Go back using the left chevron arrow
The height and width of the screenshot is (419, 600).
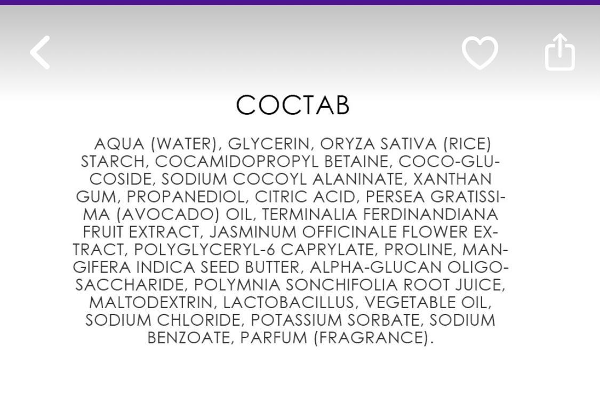[x=40, y=52]
